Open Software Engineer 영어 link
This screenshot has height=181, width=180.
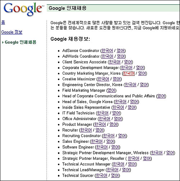(115, 147)
